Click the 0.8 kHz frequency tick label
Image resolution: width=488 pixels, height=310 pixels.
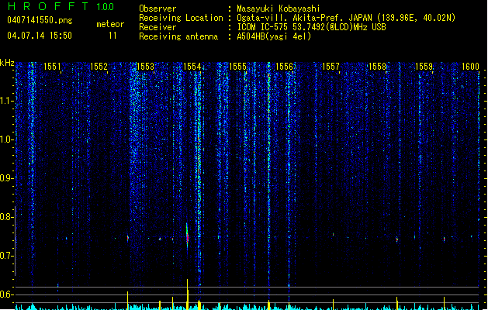(5, 217)
